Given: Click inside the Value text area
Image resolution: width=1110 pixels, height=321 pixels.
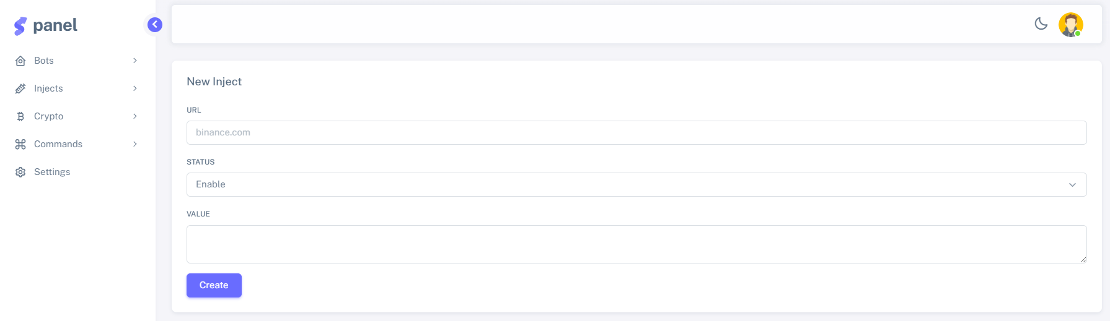Looking at the screenshot, I should pyautogui.click(x=636, y=244).
